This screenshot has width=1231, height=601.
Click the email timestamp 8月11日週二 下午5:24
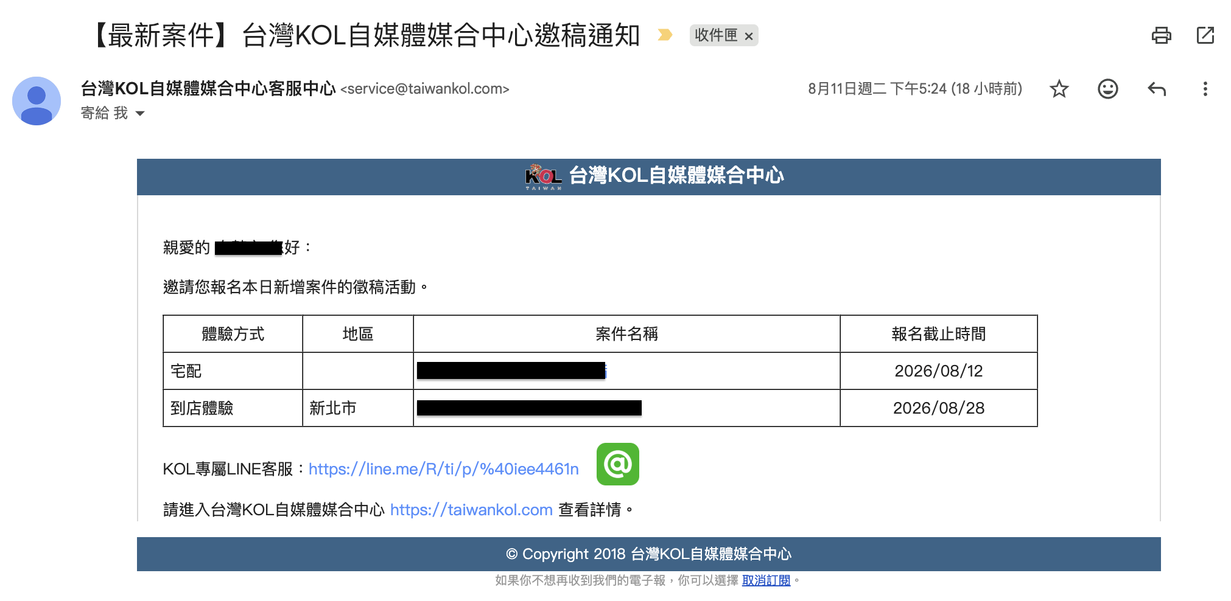click(x=915, y=89)
